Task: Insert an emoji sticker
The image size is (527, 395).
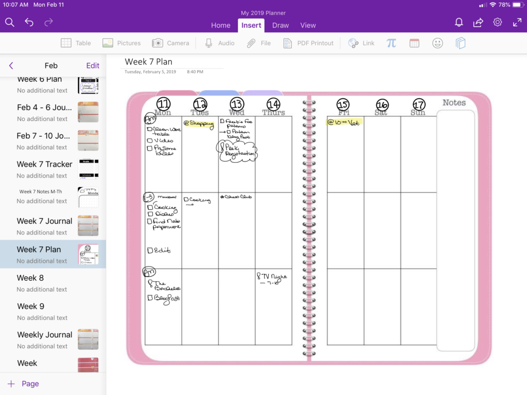Action: 437,43
